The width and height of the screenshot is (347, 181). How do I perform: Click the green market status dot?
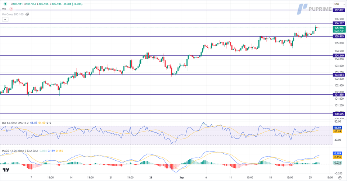point(5,4)
